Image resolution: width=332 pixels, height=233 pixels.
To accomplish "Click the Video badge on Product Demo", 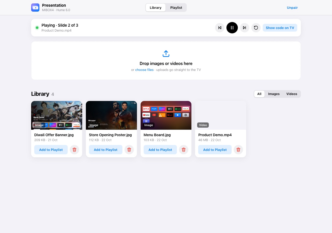I will (203, 125).
